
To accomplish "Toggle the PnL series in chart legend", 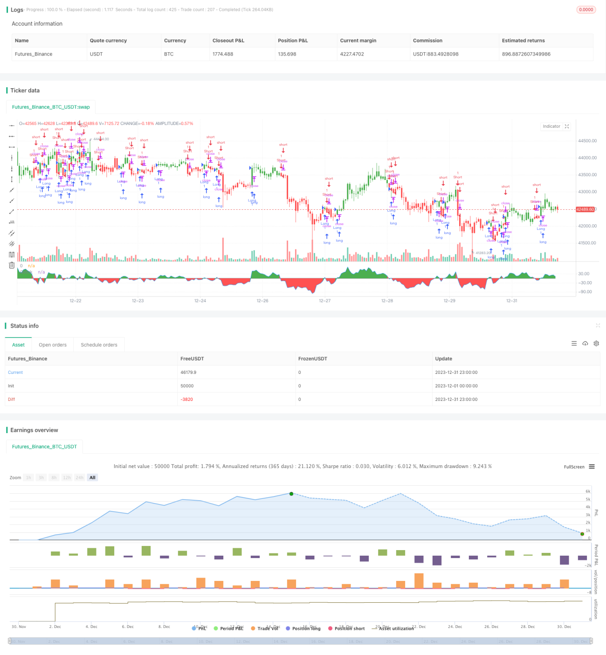I will point(199,628).
